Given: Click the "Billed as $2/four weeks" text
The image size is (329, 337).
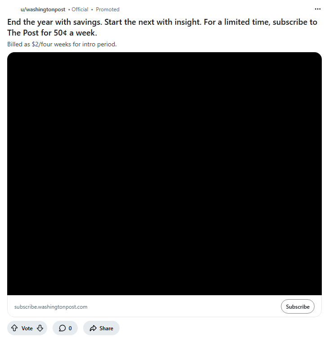Looking at the screenshot, I should [62, 44].
